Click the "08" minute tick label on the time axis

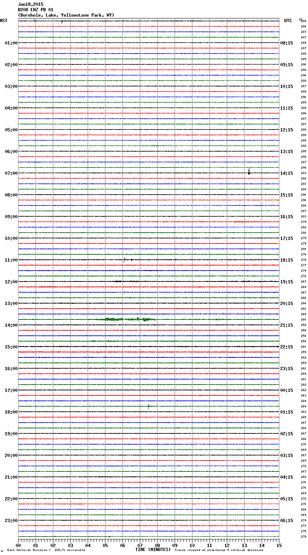pos(157,545)
